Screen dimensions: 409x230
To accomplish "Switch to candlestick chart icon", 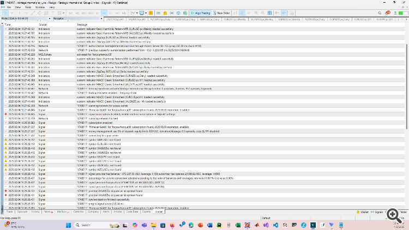I will [242, 13].
